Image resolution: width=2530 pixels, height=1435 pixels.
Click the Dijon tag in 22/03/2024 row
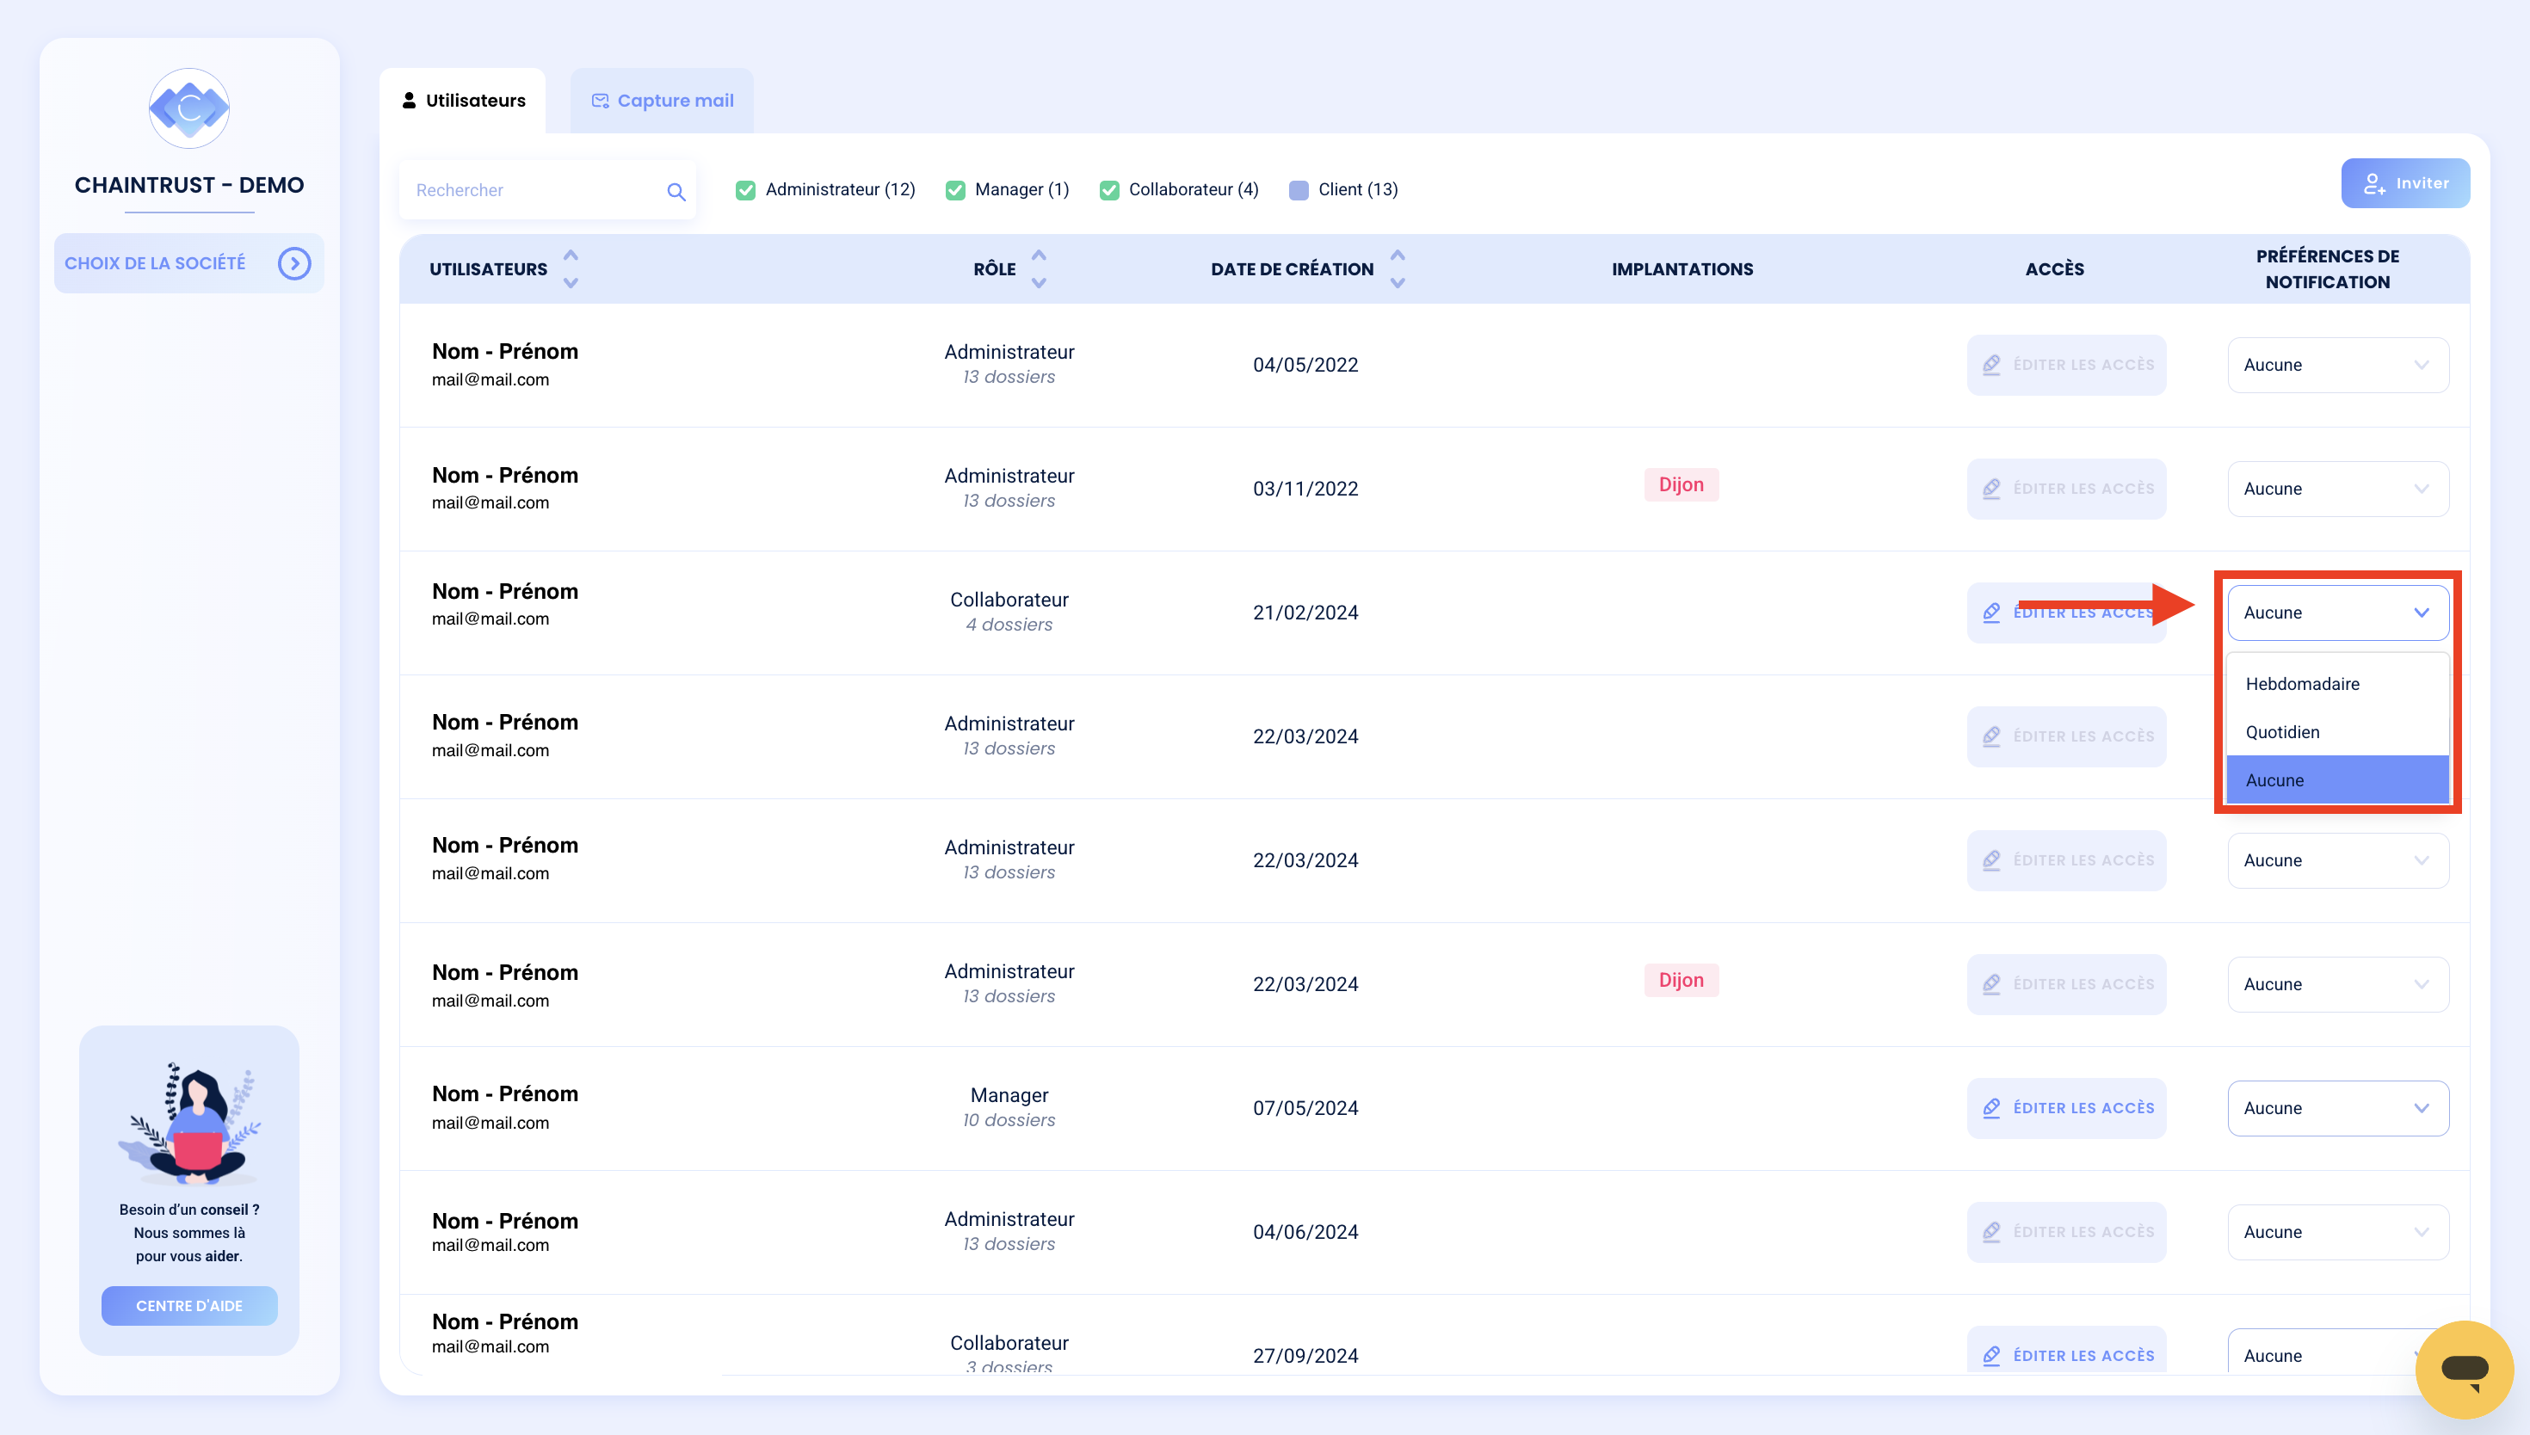pyautogui.click(x=1682, y=981)
